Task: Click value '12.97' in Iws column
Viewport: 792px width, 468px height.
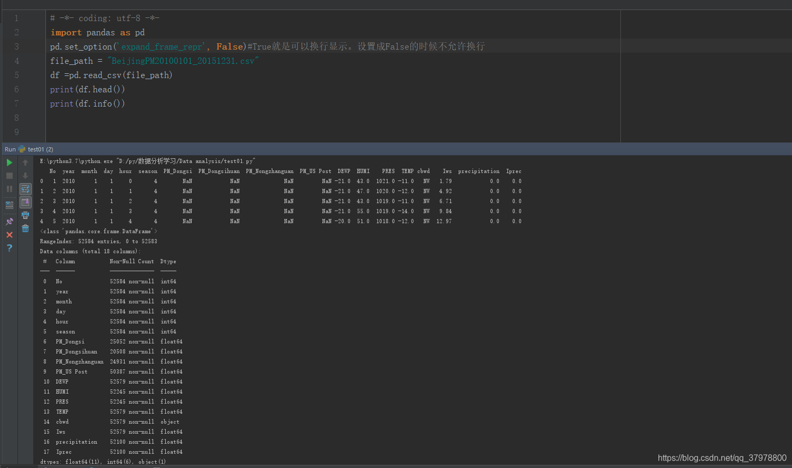Action: pos(444,222)
